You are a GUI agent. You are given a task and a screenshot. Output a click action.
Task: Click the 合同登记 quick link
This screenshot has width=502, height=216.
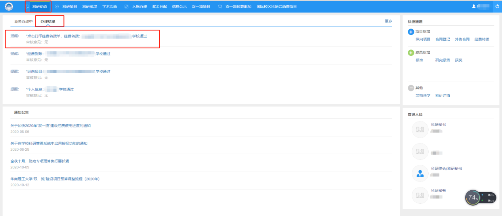pyautogui.click(x=443, y=39)
